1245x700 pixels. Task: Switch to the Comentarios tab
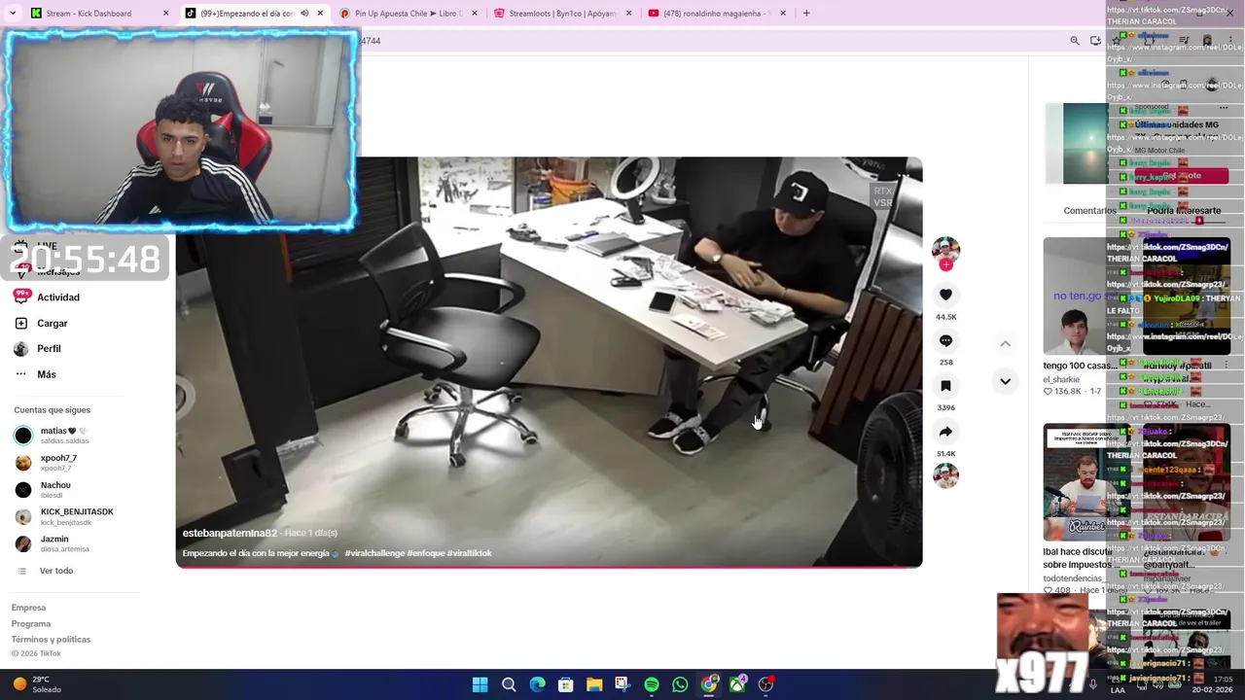pos(1089,210)
